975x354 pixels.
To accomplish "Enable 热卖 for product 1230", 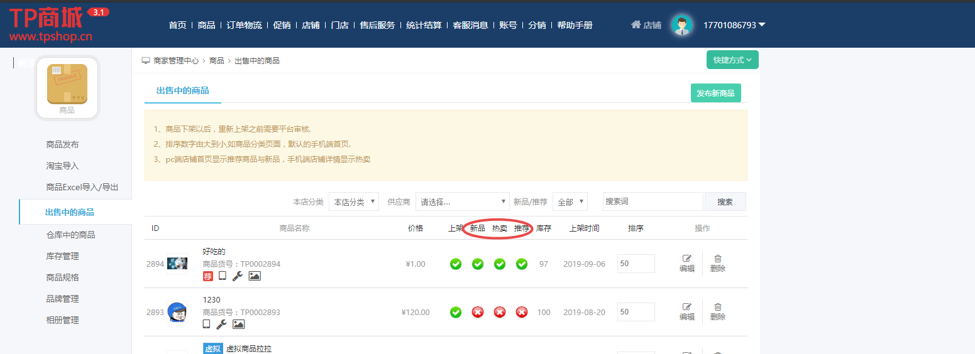I will 500,312.
